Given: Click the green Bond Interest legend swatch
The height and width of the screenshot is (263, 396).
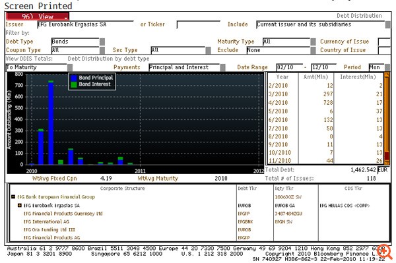Looking at the screenshot, I should point(74,84).
